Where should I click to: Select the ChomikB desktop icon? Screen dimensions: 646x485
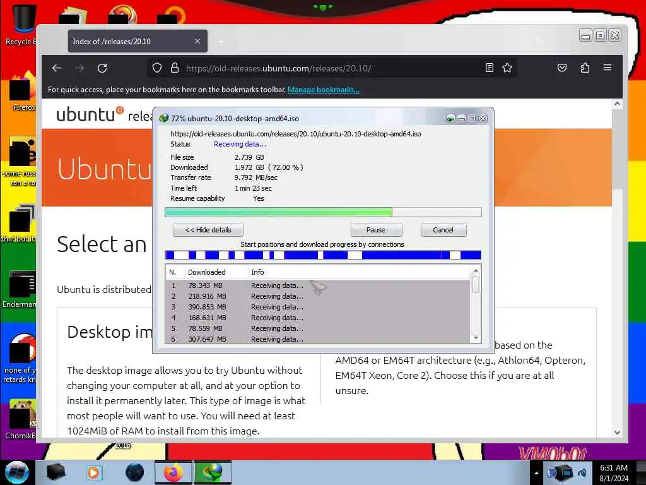21,420
